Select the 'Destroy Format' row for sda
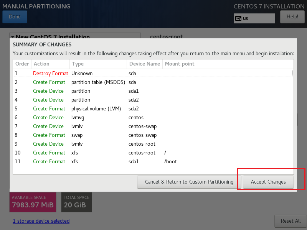307x230 pixels. (153, 73)
